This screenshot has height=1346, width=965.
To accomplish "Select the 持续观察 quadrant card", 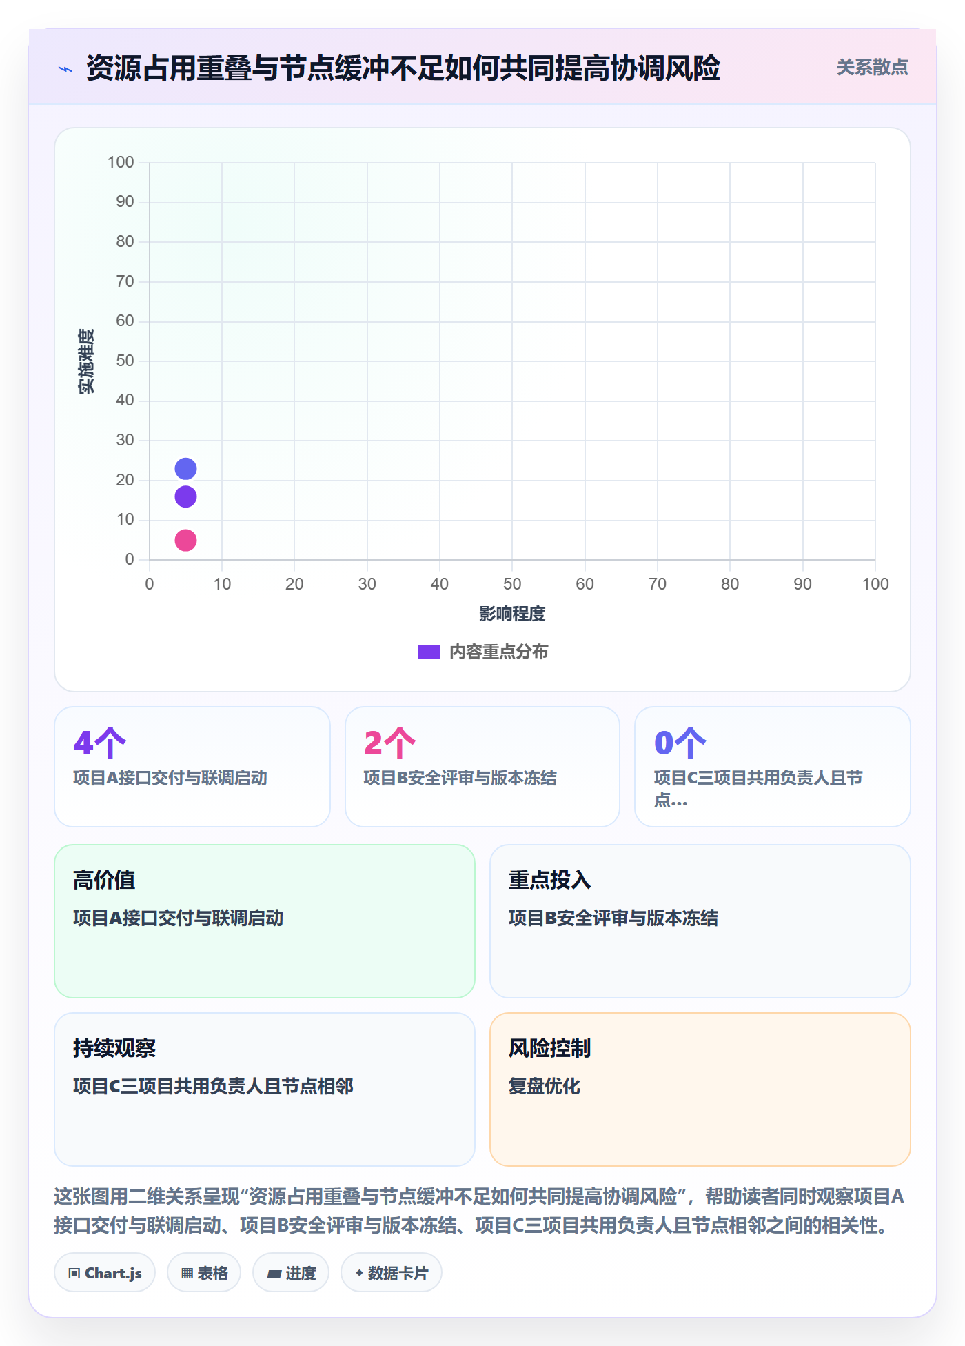I will [265, 1089].
